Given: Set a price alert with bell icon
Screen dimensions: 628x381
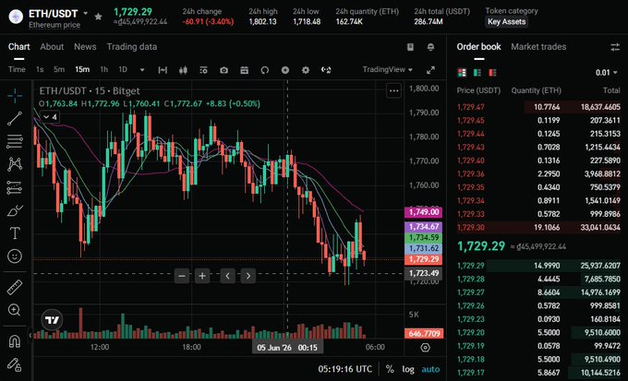Looking at the screenshot, I should [x=430, y=47].
